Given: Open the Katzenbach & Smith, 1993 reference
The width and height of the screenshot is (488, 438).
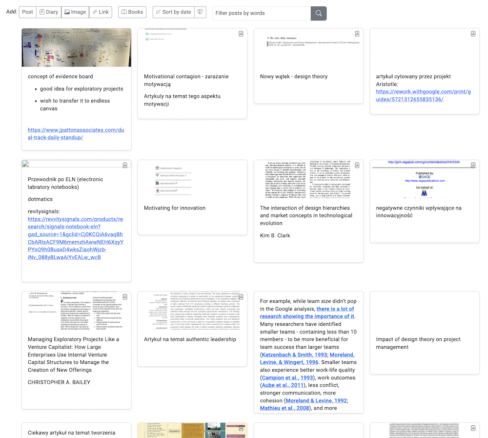Looking at the screenshot, I should [x=294, y=355].
